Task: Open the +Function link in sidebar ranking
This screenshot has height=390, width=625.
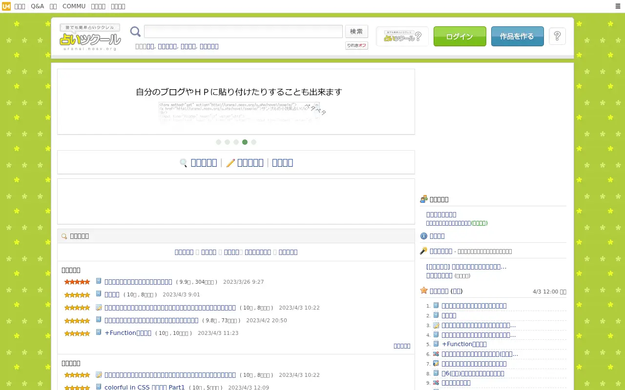Action: click(464, 344)
